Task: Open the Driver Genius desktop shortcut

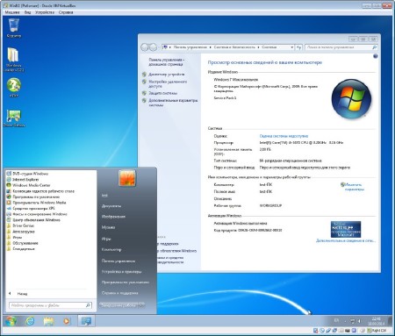Action: 14,118
